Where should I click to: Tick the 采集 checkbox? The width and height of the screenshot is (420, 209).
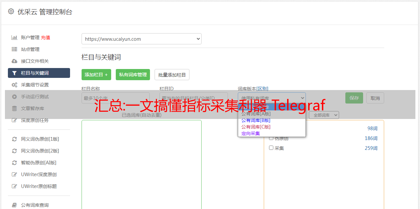click(271, 148)
